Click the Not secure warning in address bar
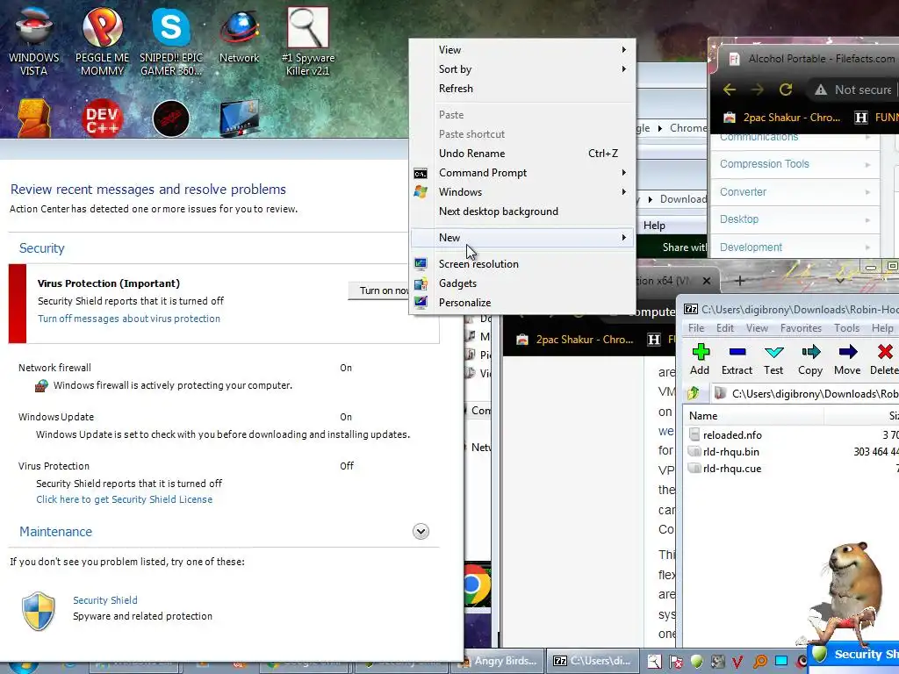Screen dimensions: 899x674 (x=853, y=90)
